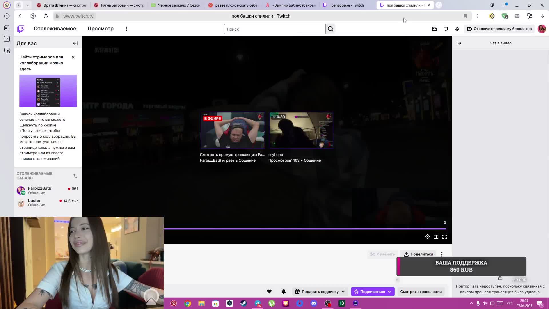Open the browser extensions icon
549x309 pixels.
(x=530, y=16)
